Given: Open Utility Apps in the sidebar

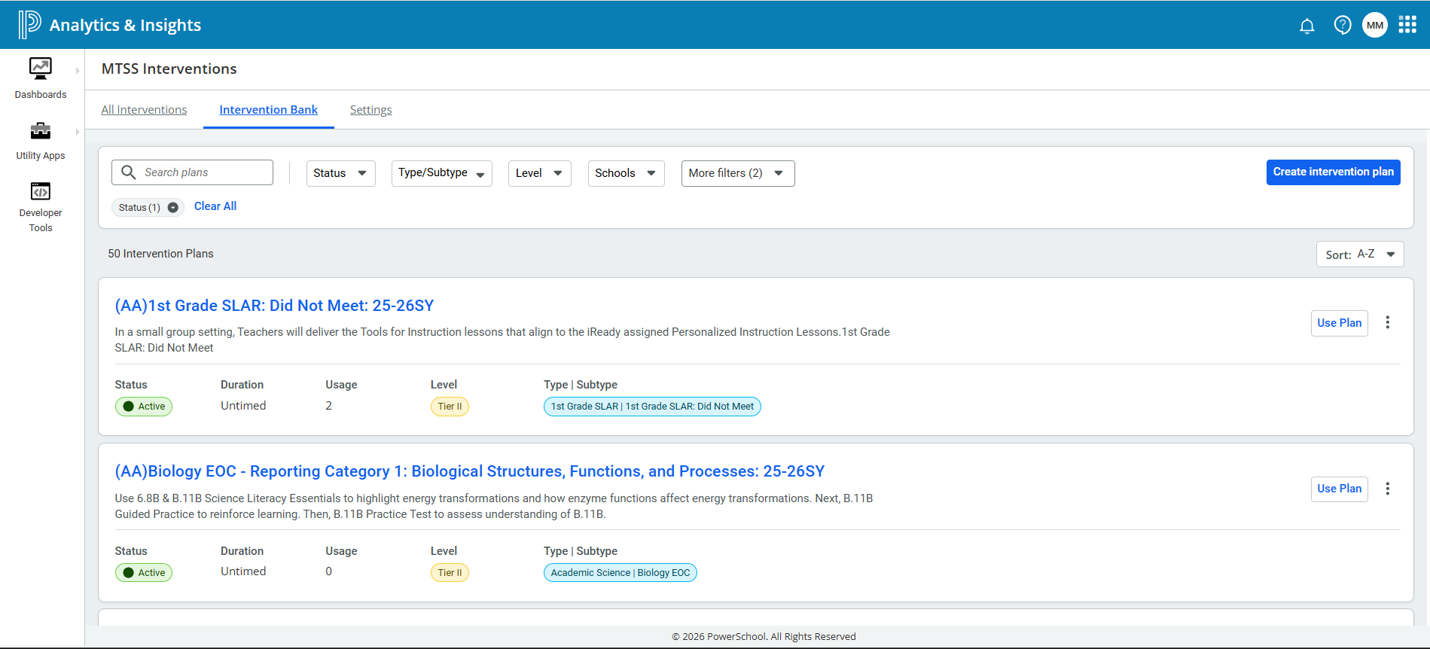Looking at the screenshot, I should 41,141.
